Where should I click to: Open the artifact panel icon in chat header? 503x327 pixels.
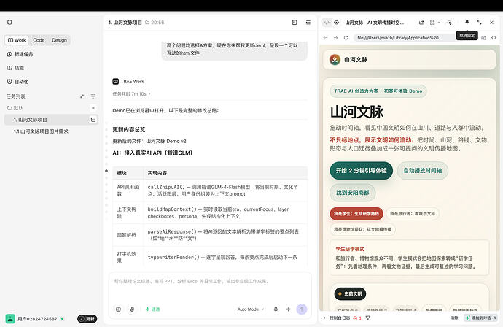(295, 22)
